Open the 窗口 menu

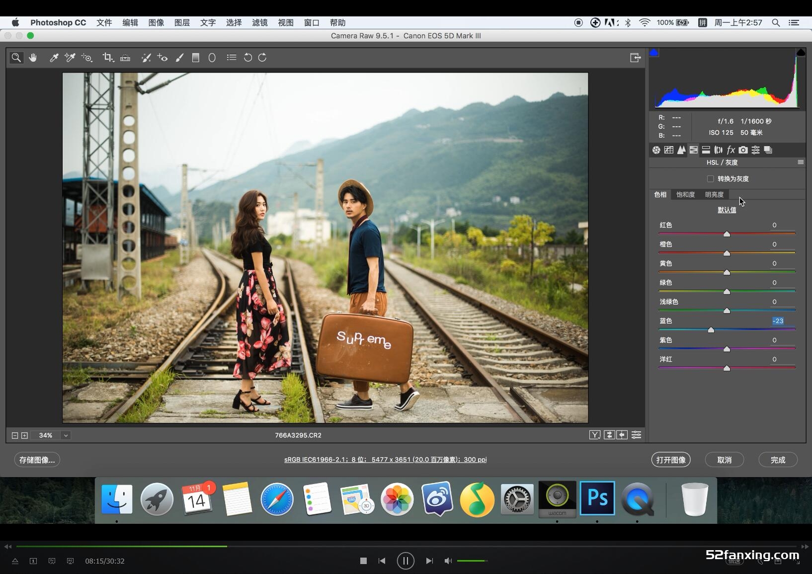(x=312, y=23)
